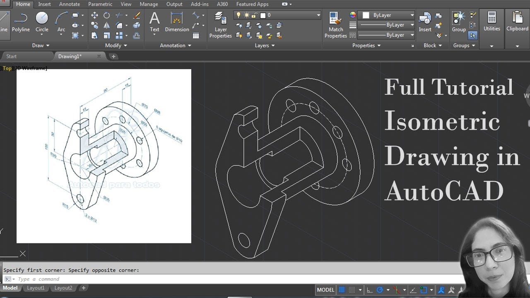The width and height of the screenshot is (530, 298).
Task: Expand the Groups panel
Action: coord(464,46)
